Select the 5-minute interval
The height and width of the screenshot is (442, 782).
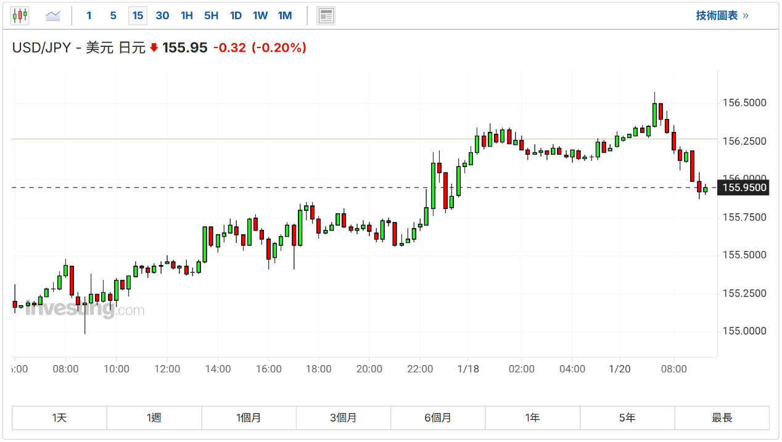click(113, 15)
